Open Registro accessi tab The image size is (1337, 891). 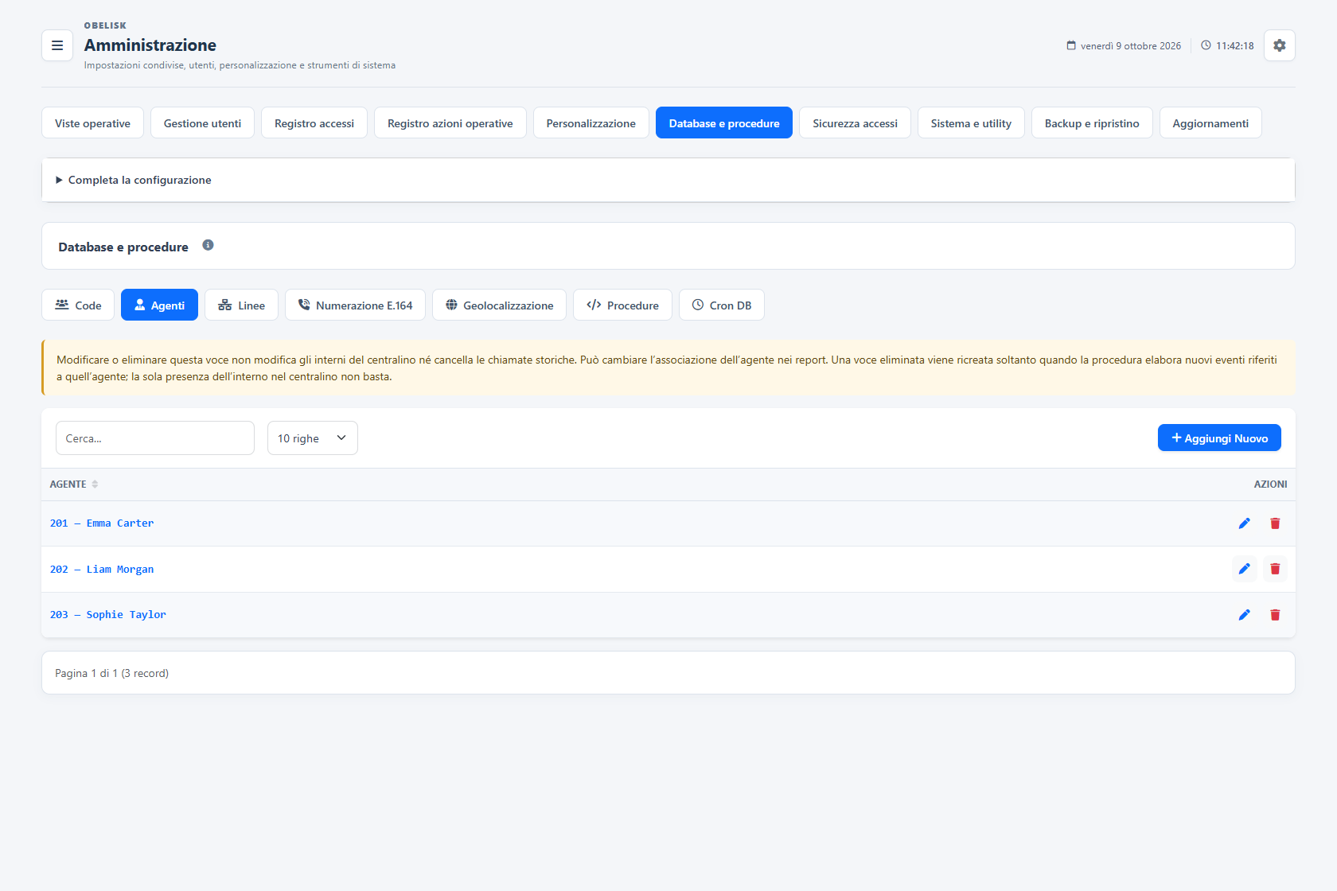[x=314, y=123]
